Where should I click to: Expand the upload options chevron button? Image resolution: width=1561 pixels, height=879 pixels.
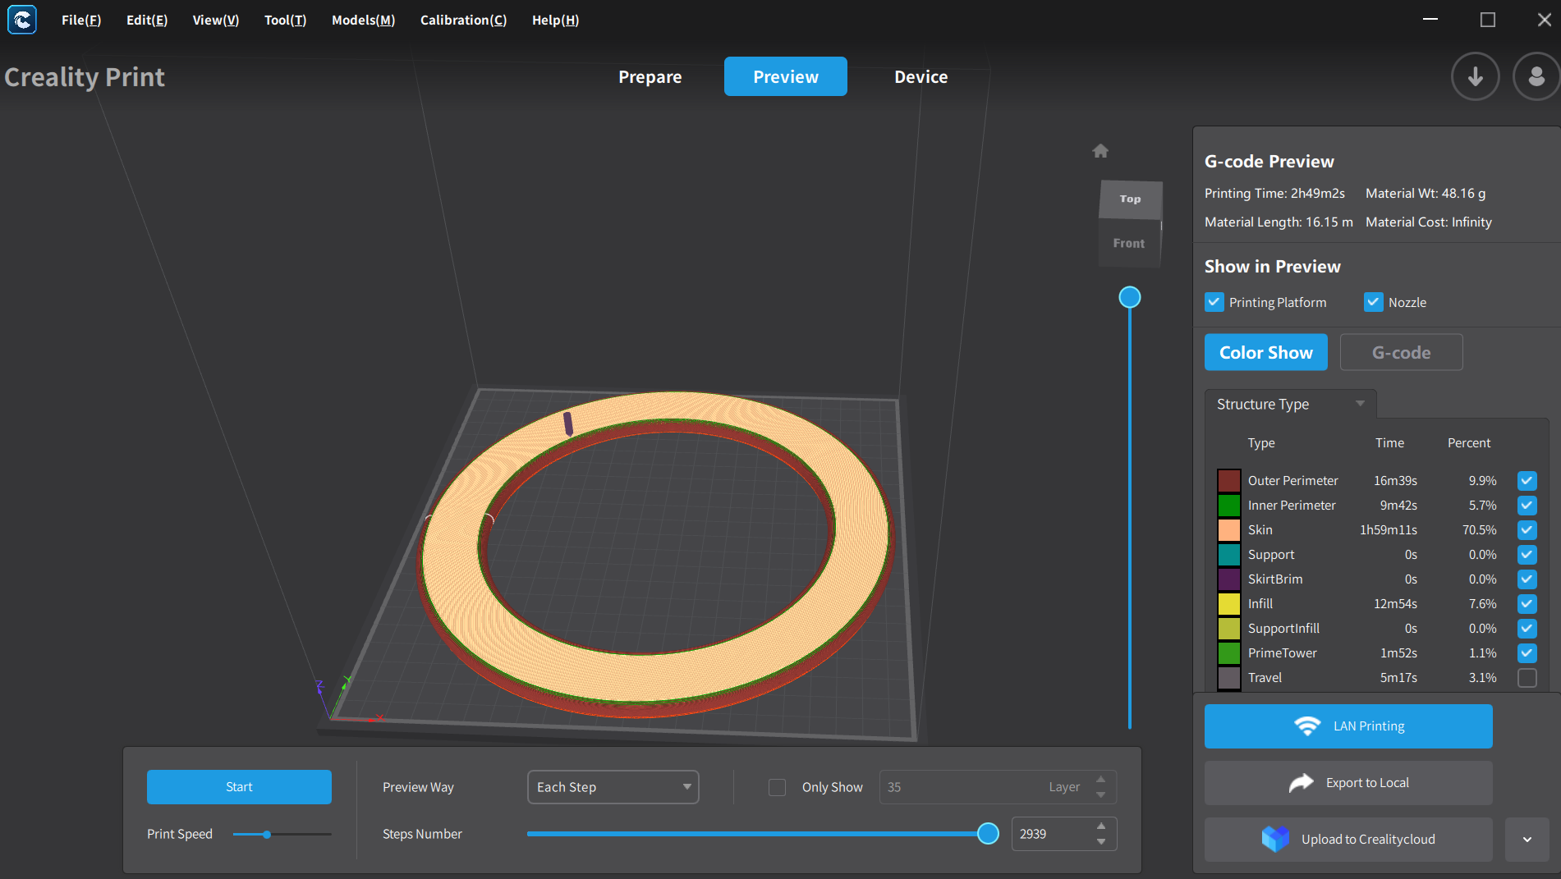point(1527,840)
